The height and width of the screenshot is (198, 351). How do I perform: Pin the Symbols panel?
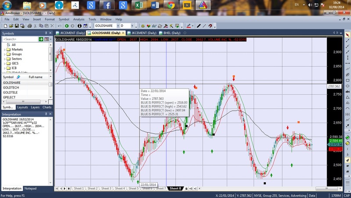pos(46,33)
